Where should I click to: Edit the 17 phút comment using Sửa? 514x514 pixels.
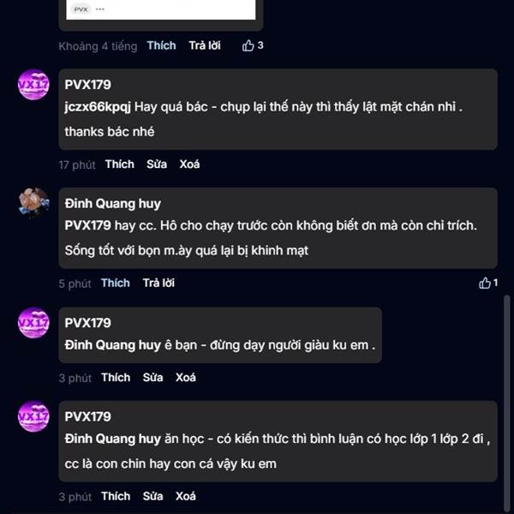(157, 164)
